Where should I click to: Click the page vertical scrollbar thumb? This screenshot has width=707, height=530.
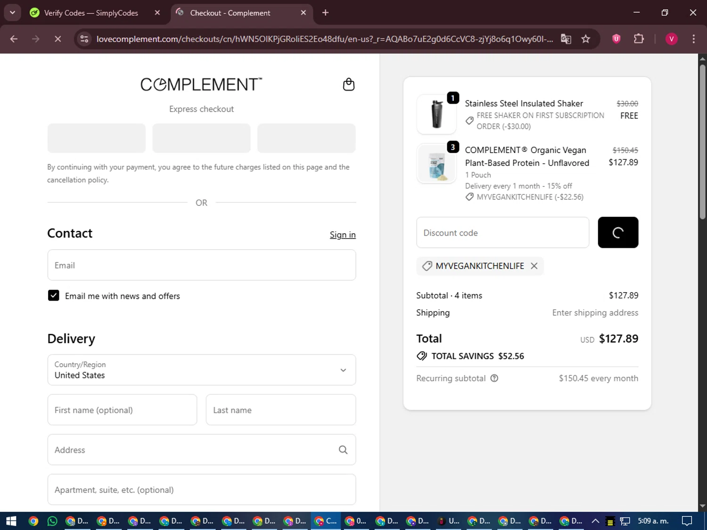tap(702, 141)
